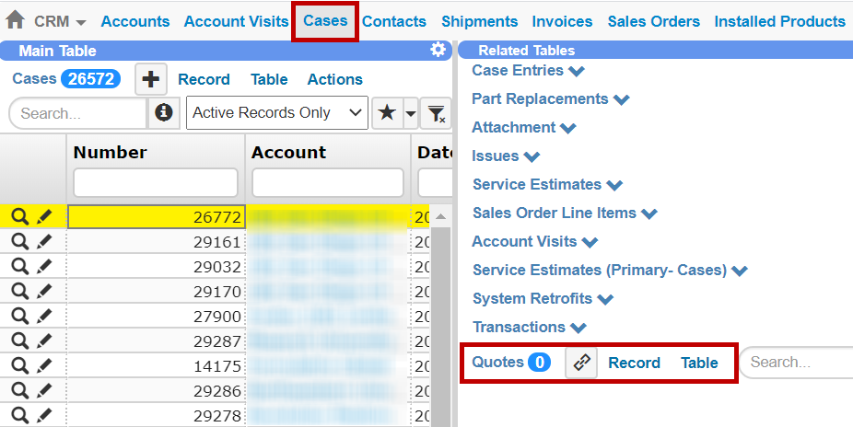Open the CRM dropdown menu
The image size is (853, 427).
[x=61, y=21]
